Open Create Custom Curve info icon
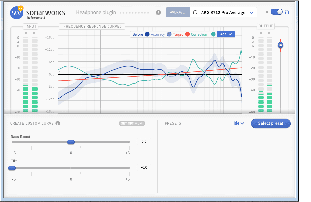 [x=58, y=123]
